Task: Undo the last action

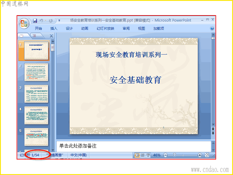Action: [41, 21]
